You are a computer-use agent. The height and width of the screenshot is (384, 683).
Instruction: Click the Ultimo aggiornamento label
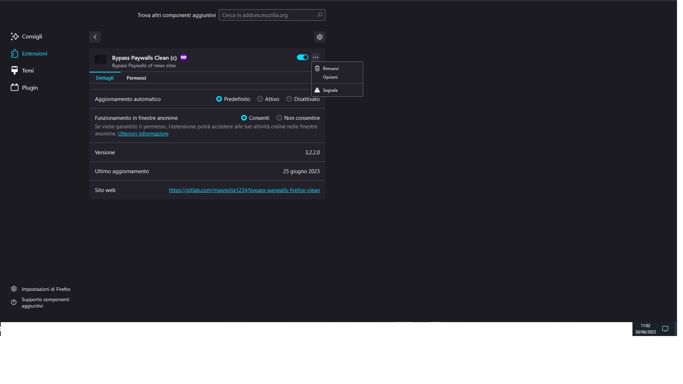122,171
